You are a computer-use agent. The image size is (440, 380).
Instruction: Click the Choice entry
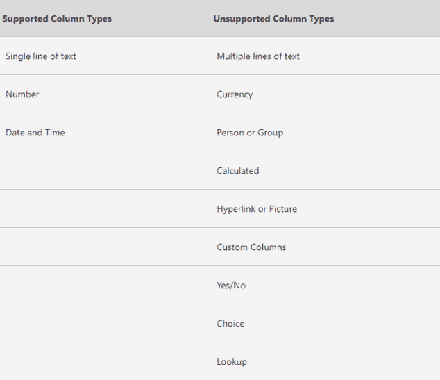coord(230,324)
